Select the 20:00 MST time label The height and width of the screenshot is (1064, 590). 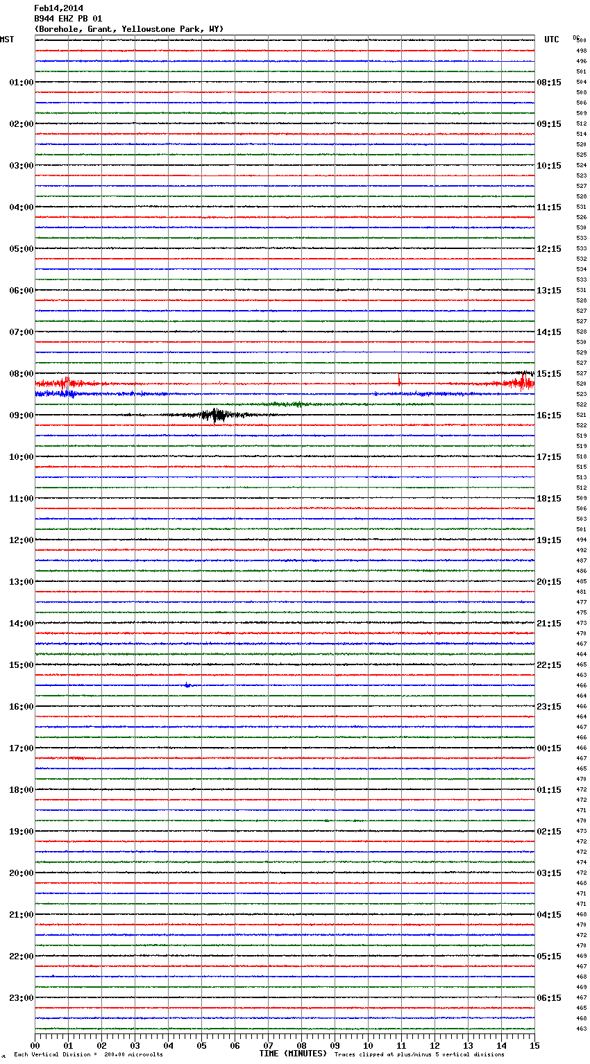pos(22,873)
